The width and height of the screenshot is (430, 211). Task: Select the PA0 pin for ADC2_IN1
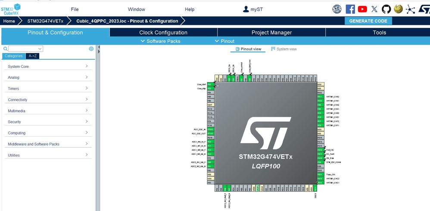pyautogui.click(x=210, y=162)
